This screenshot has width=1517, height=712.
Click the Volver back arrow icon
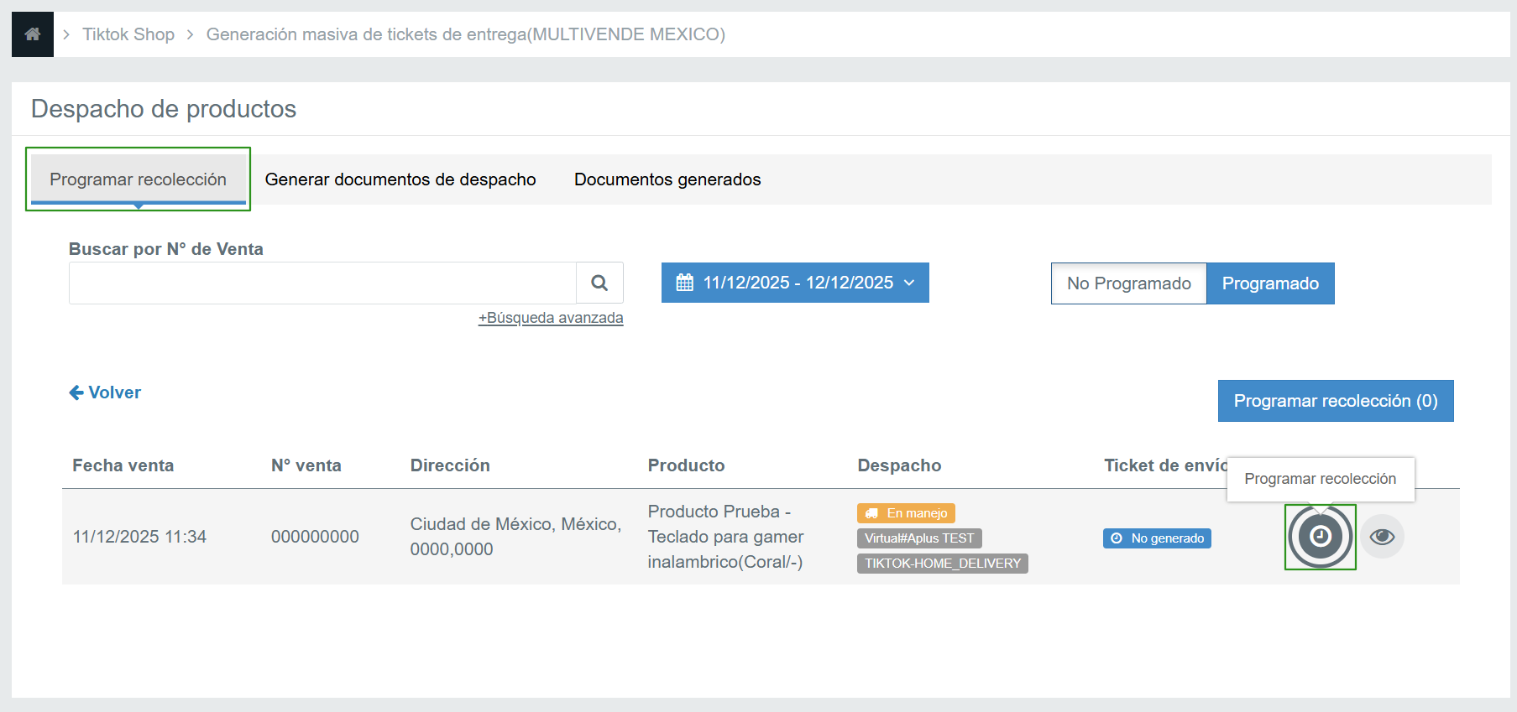point(76,392)
